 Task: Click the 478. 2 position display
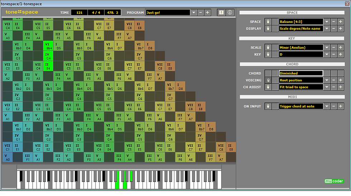[112, 12]
